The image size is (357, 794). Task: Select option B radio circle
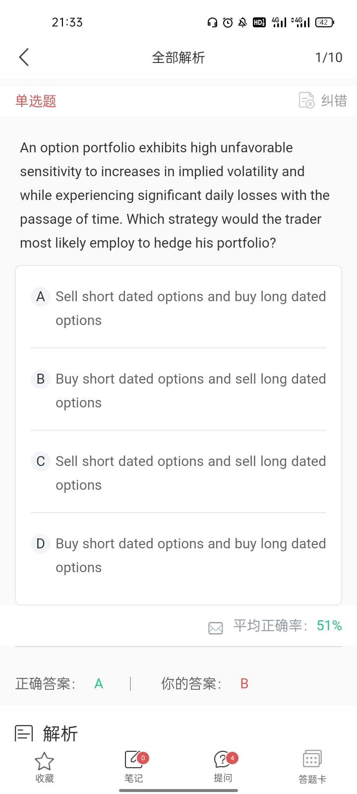click(x=41, y=379)
